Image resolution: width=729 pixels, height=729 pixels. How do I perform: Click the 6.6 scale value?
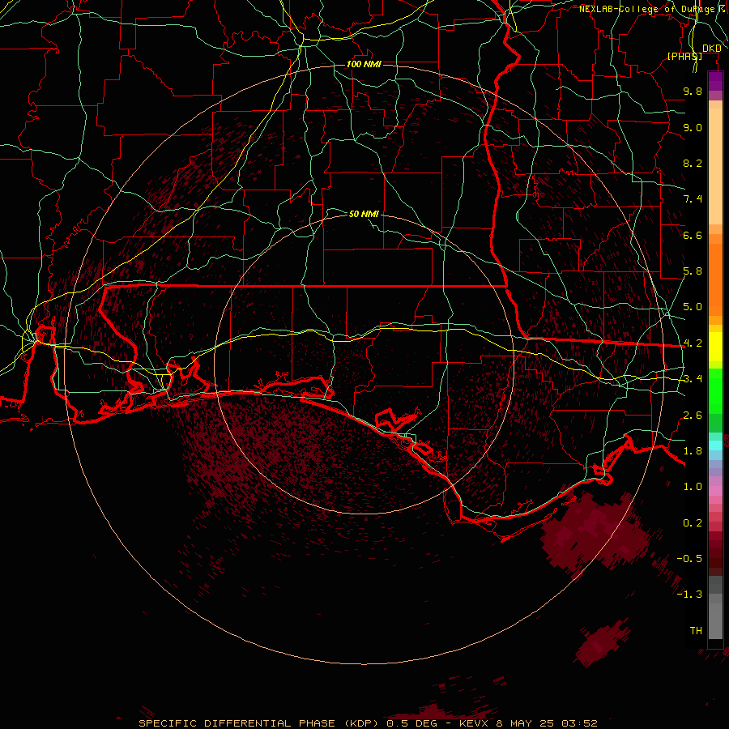tap(693, 235)
